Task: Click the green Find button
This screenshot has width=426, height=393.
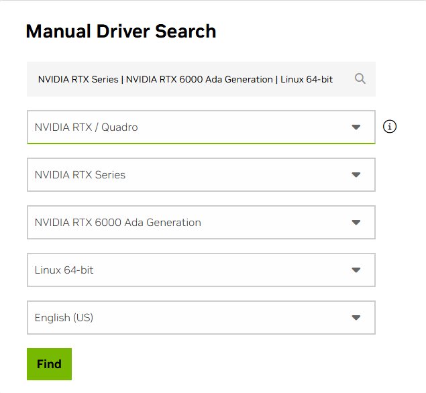Action: [49, 364]
